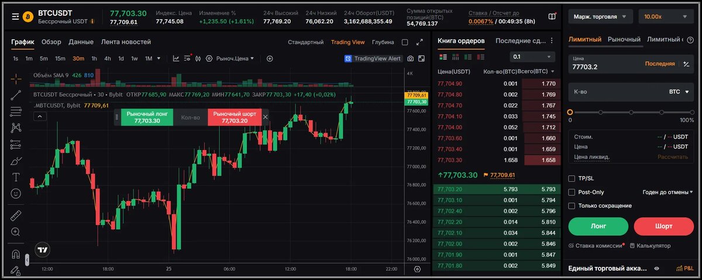
Task: Select the ruler measure tool
Action: tap(16, 215)
